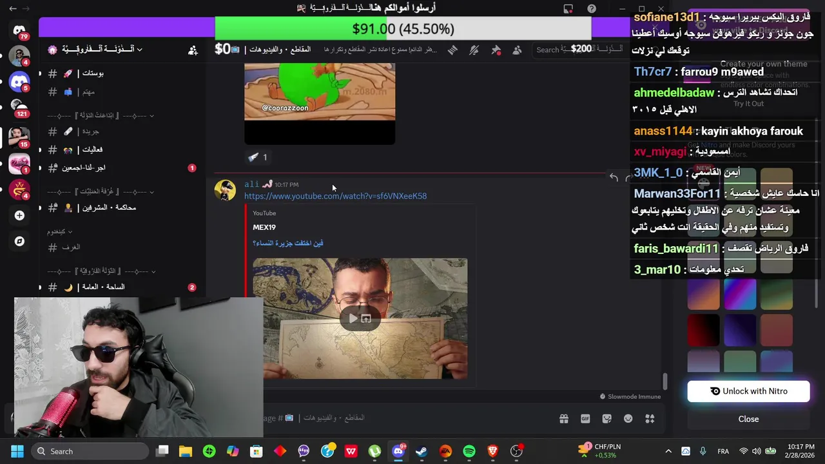Click username ali on the message
The height and width of the screenshot is (464, 825).
point(251,184)
